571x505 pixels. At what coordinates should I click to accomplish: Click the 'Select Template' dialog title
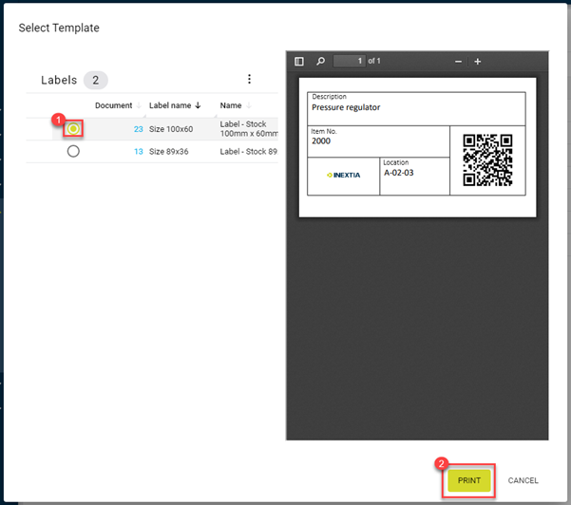pos(59,28)
